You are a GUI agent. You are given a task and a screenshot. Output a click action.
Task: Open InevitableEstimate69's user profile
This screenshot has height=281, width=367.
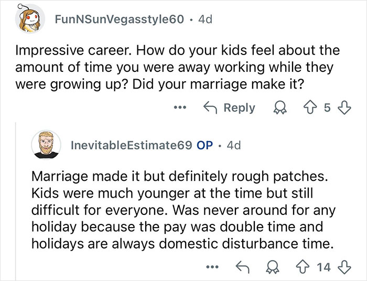click(x=131, y=145)
